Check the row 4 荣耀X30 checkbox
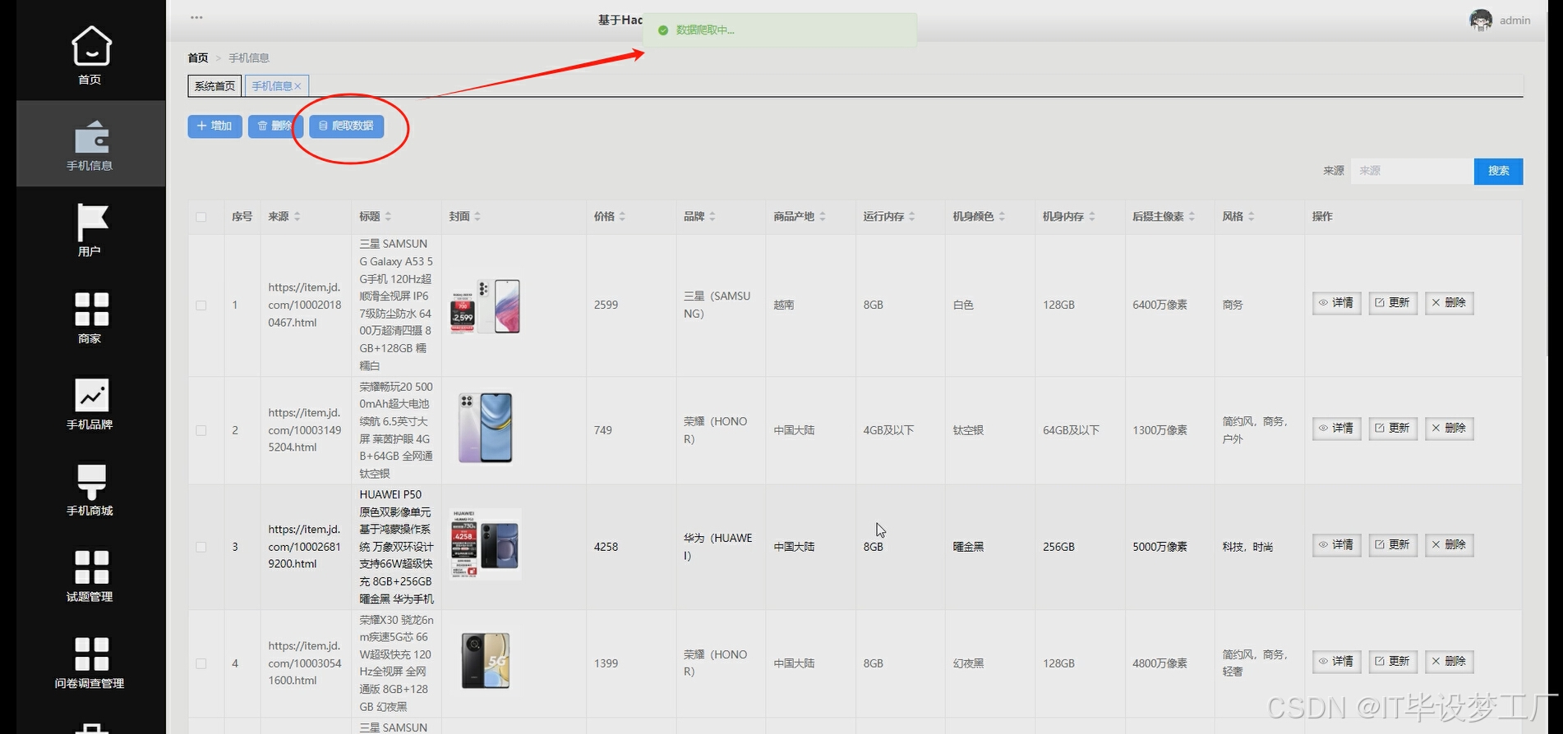This screenshot has height=734, width=1563. click(x=201, y=663)
